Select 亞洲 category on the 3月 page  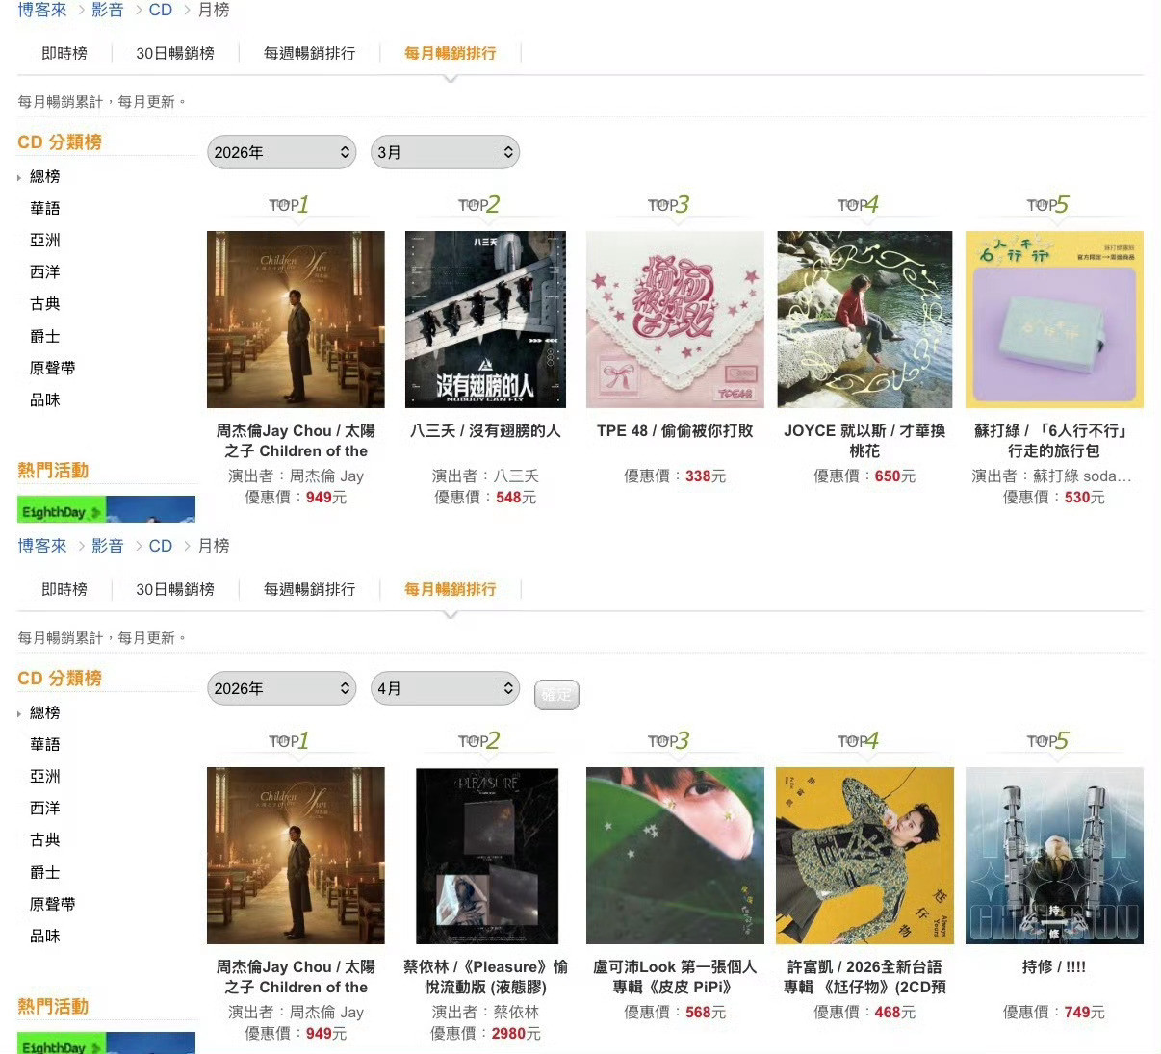45,240
